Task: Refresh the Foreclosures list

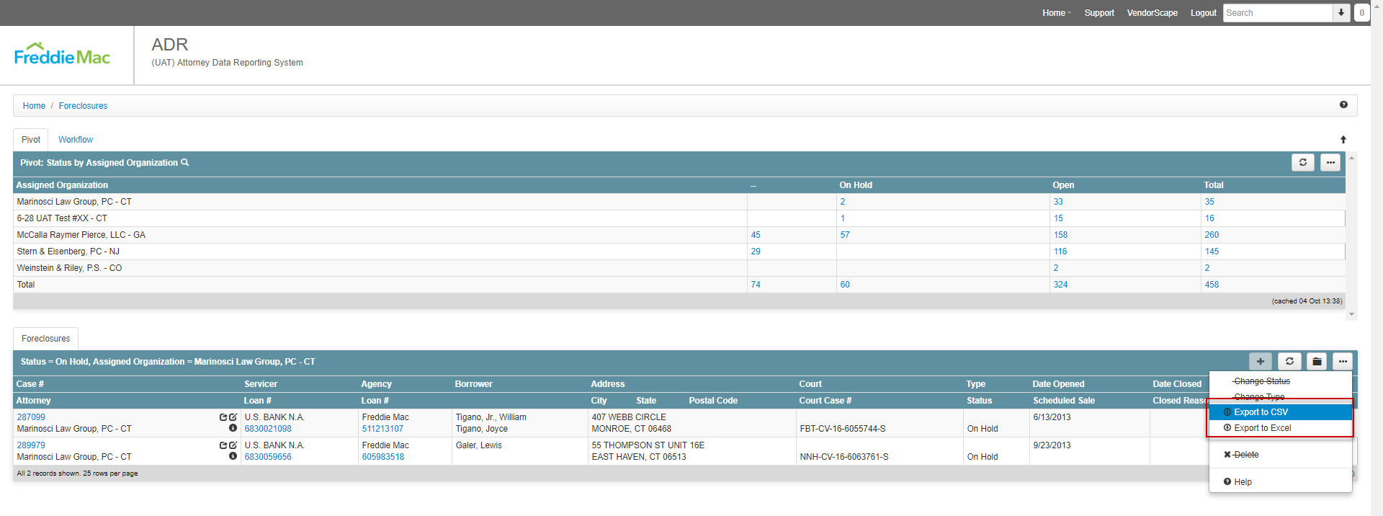Action: pos(1290,362)
